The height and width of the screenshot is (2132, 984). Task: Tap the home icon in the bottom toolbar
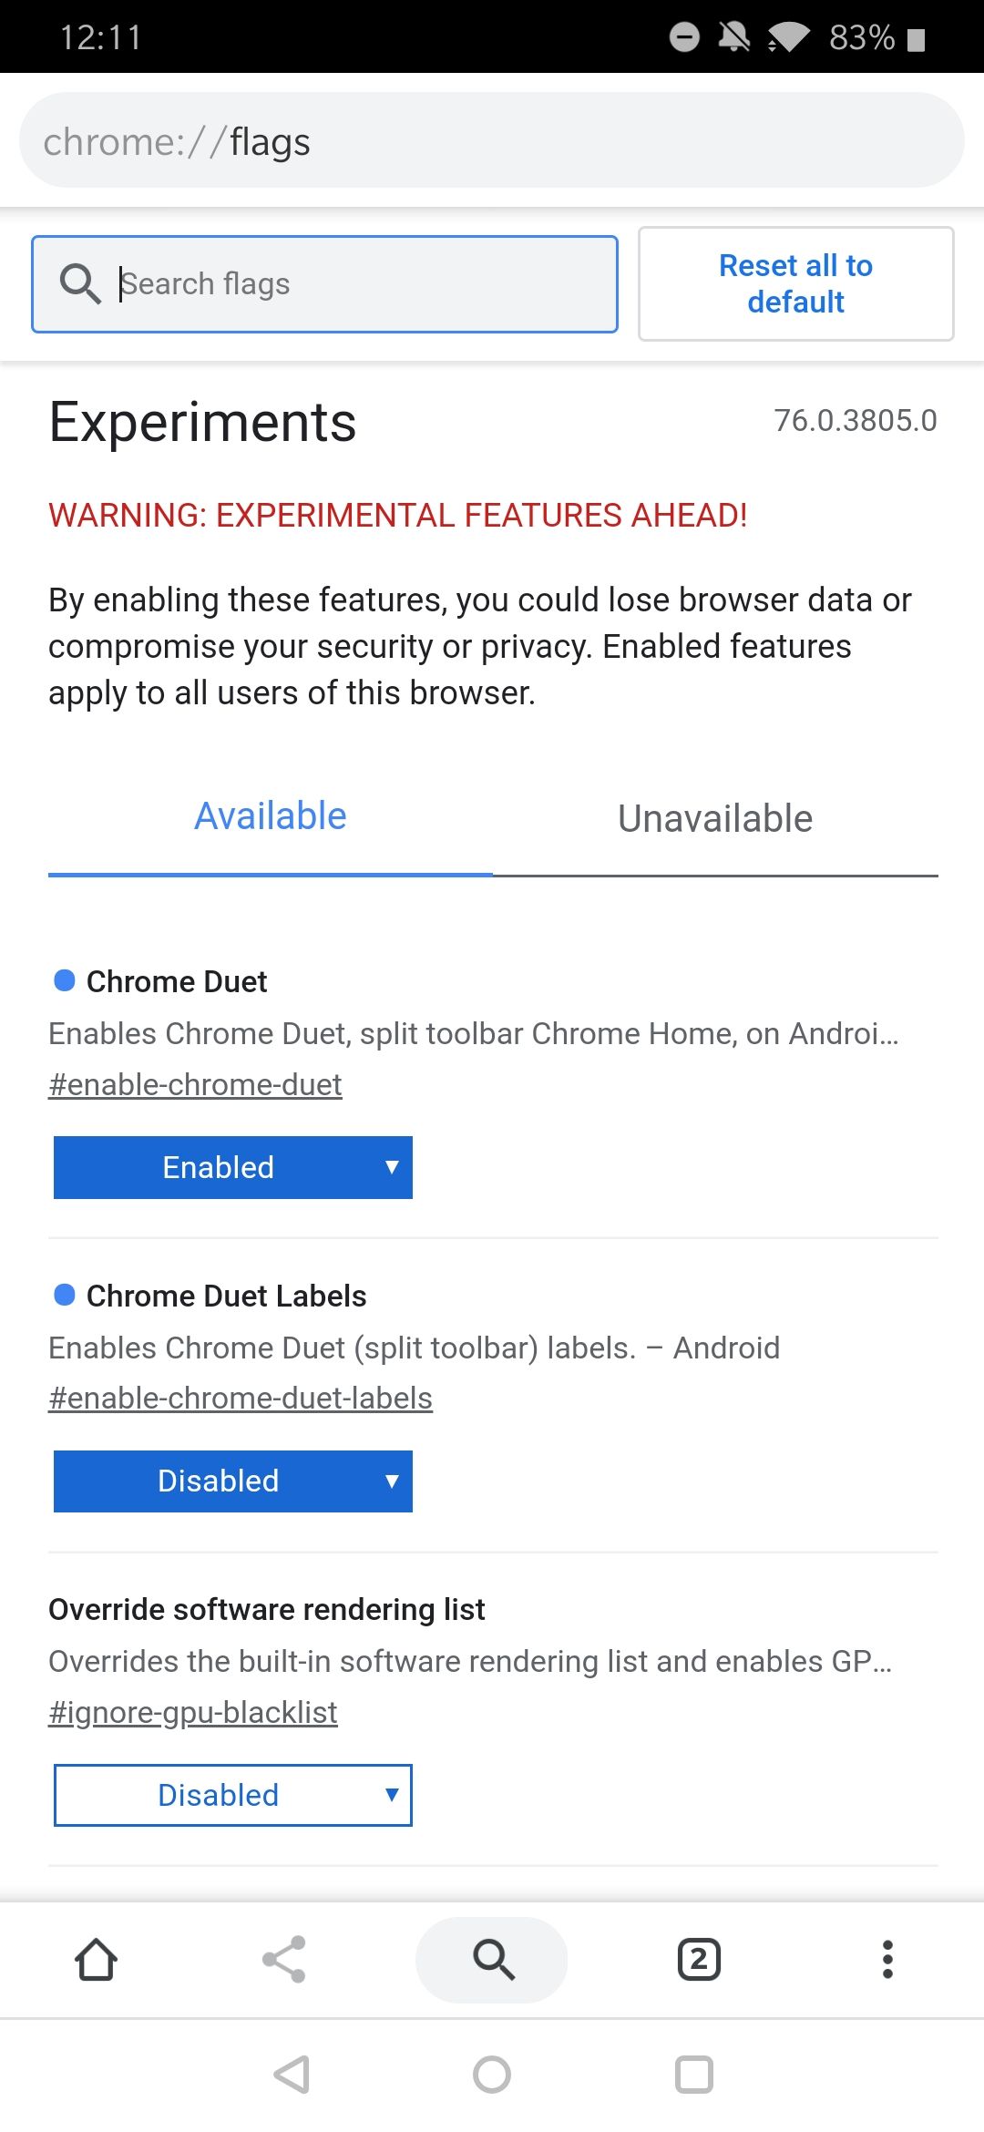(x=98, y=1960)
